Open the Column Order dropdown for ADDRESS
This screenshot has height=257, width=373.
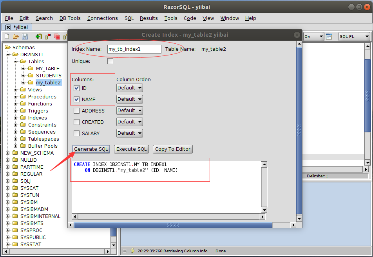point(129,111)
